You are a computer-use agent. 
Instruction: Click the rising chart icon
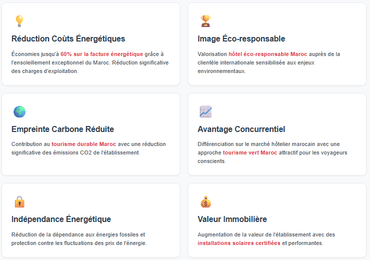point(206,111)
